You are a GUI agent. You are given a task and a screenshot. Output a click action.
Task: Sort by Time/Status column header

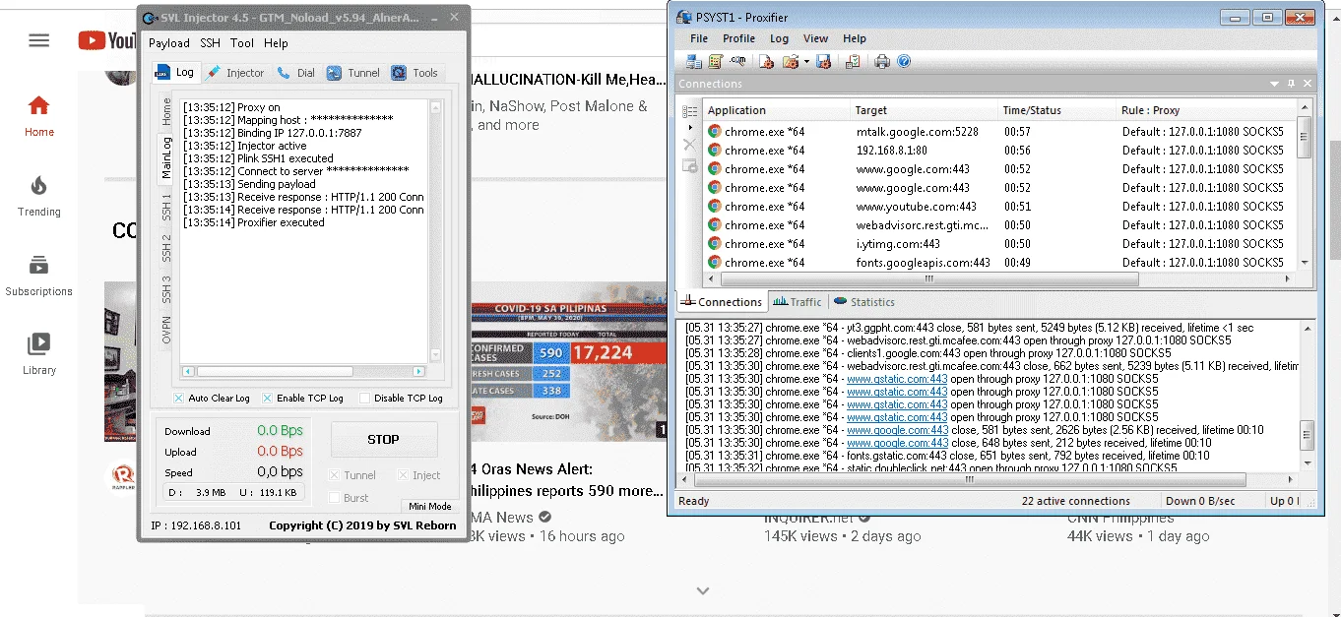(x=1056, y=110)
